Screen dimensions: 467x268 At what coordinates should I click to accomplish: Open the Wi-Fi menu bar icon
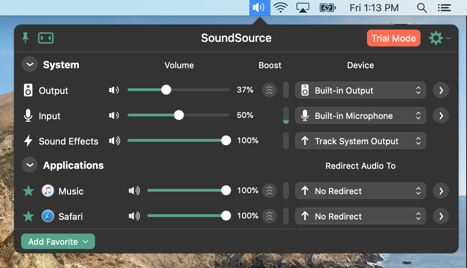tap(281, 8)
